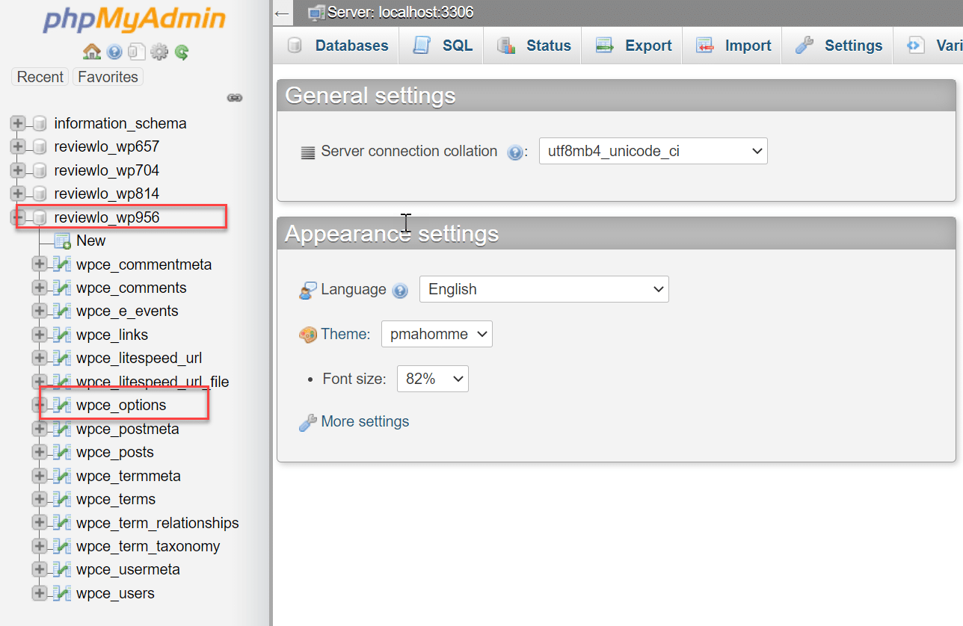Open the wpce_litespeed_url_file table
Viewport: 963px width, 626px height.
153,382
